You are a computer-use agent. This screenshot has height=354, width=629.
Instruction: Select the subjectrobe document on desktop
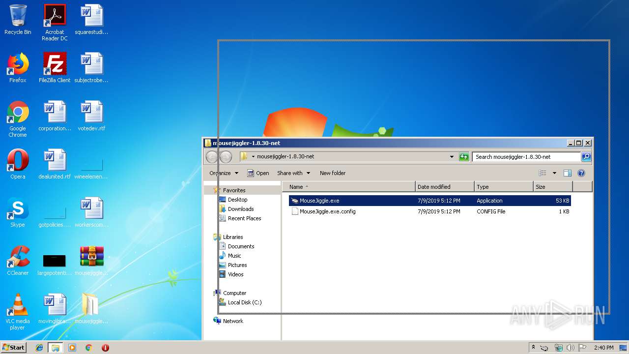coord(91,68)
